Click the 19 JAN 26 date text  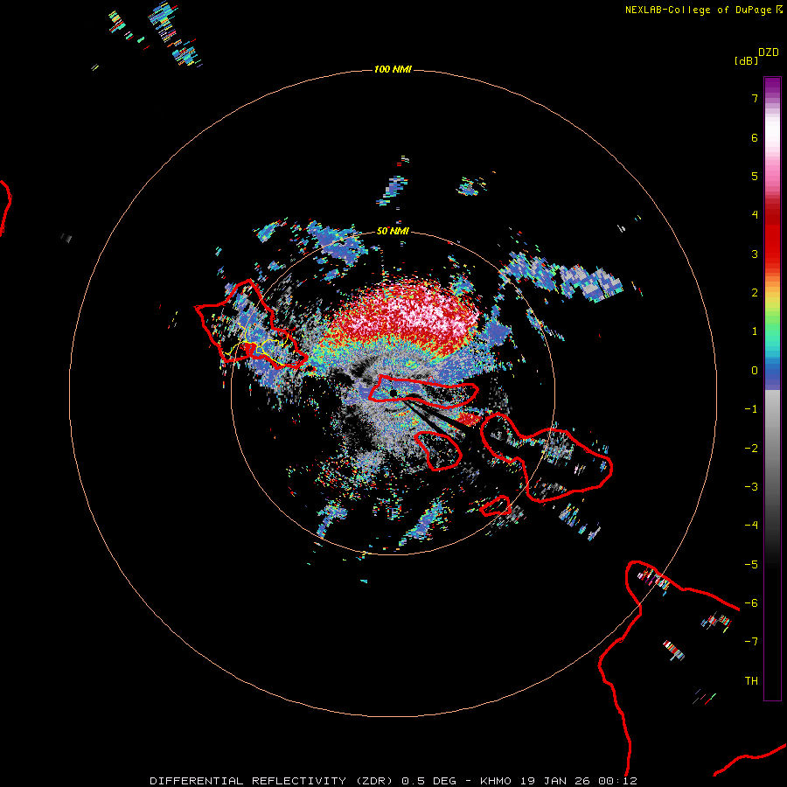(x=554, y=781)
